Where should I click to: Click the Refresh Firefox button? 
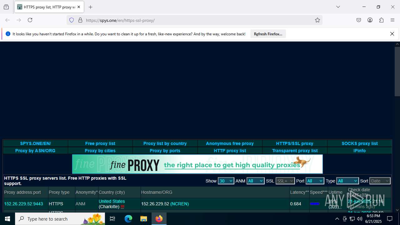tap(268, 34)
